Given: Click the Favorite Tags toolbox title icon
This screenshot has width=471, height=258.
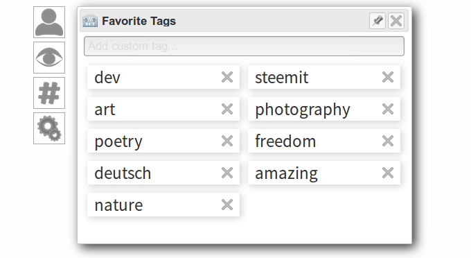Looking at the screenshot, I should 90,21.
